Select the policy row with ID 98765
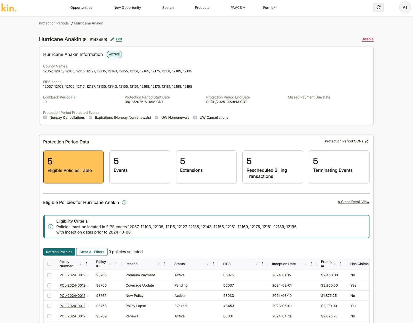 tap(49, 275)
